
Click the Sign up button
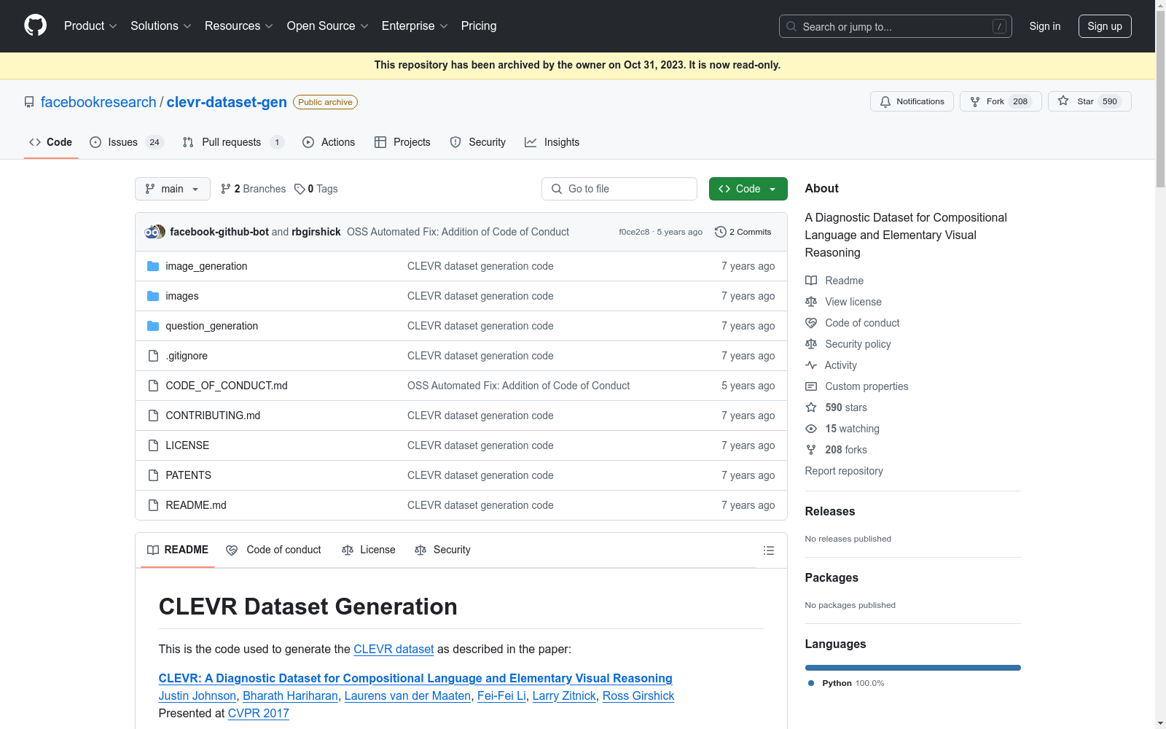pyautogui.click(x=1105, y=26)
